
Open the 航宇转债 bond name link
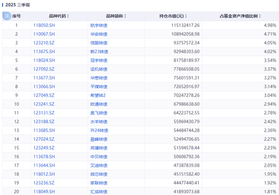coord(99,25)
